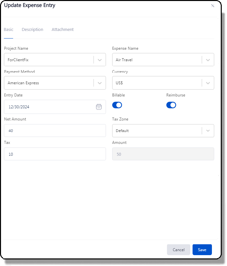Toggle the Reimburse switch off
Screen dimensions: 227x266
(x=171, y=105)
